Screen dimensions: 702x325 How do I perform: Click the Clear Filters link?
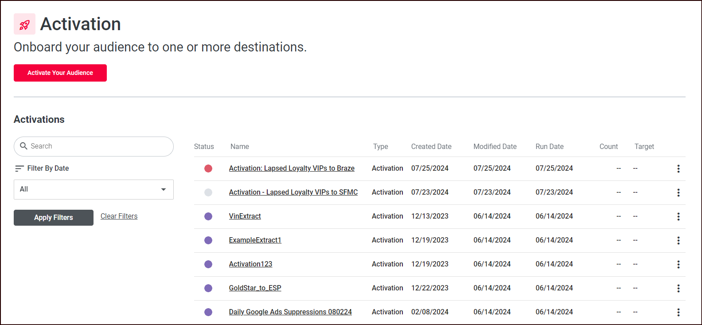pyautogui.click(x=119, y=216)
